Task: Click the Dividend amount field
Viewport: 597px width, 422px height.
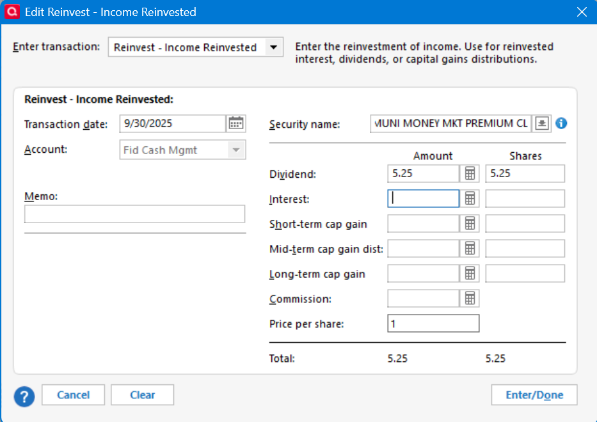Action: coord(424,173)
